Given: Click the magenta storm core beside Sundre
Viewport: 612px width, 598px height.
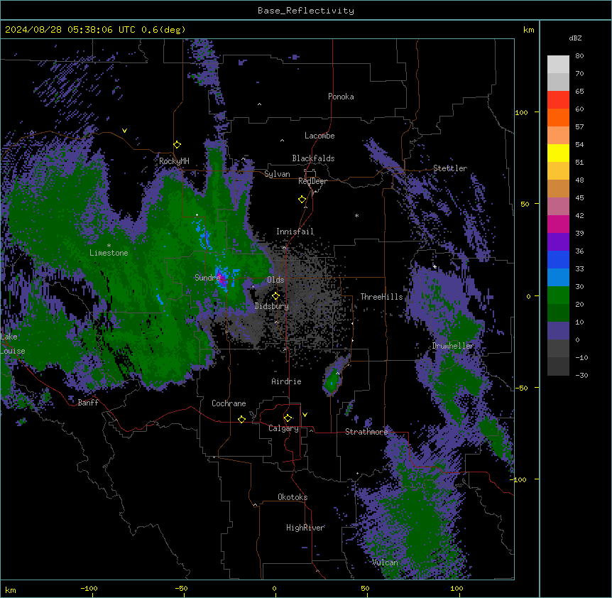Looking at the screenshot, I should point(222,278).
